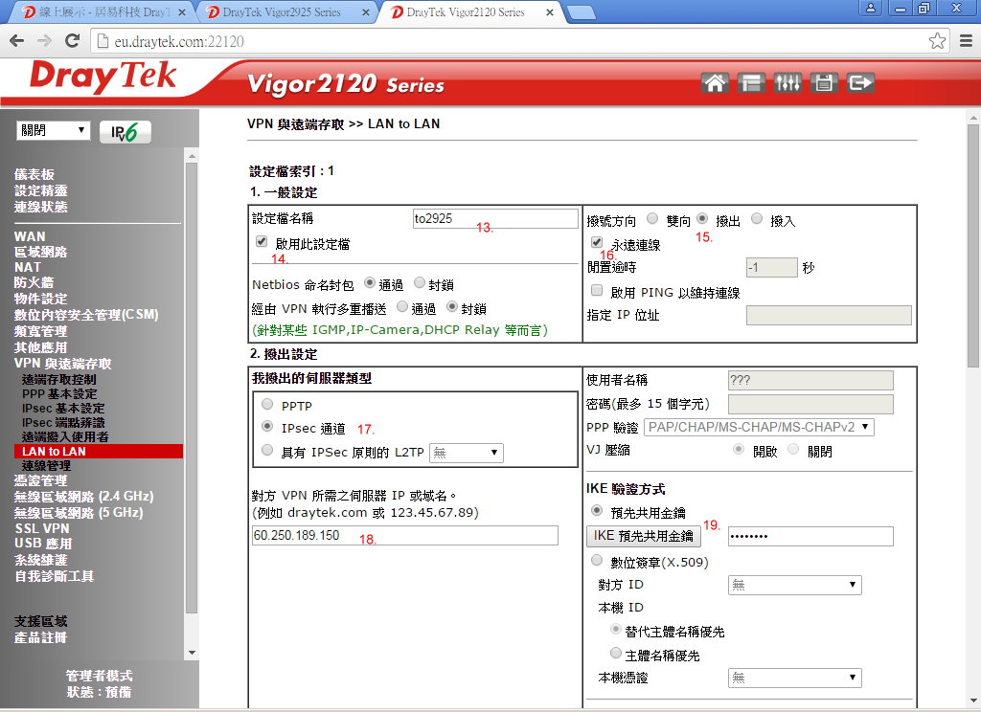Toggle the 永遠連線 checkbox
981x712 pixels.
pyautogui.click(x=596, y=242)
